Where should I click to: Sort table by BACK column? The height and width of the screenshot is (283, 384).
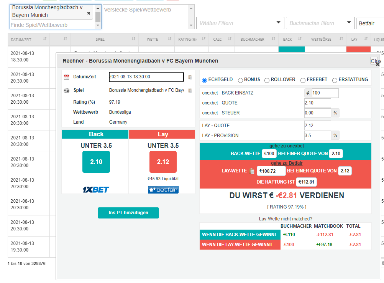click(300, 39)
